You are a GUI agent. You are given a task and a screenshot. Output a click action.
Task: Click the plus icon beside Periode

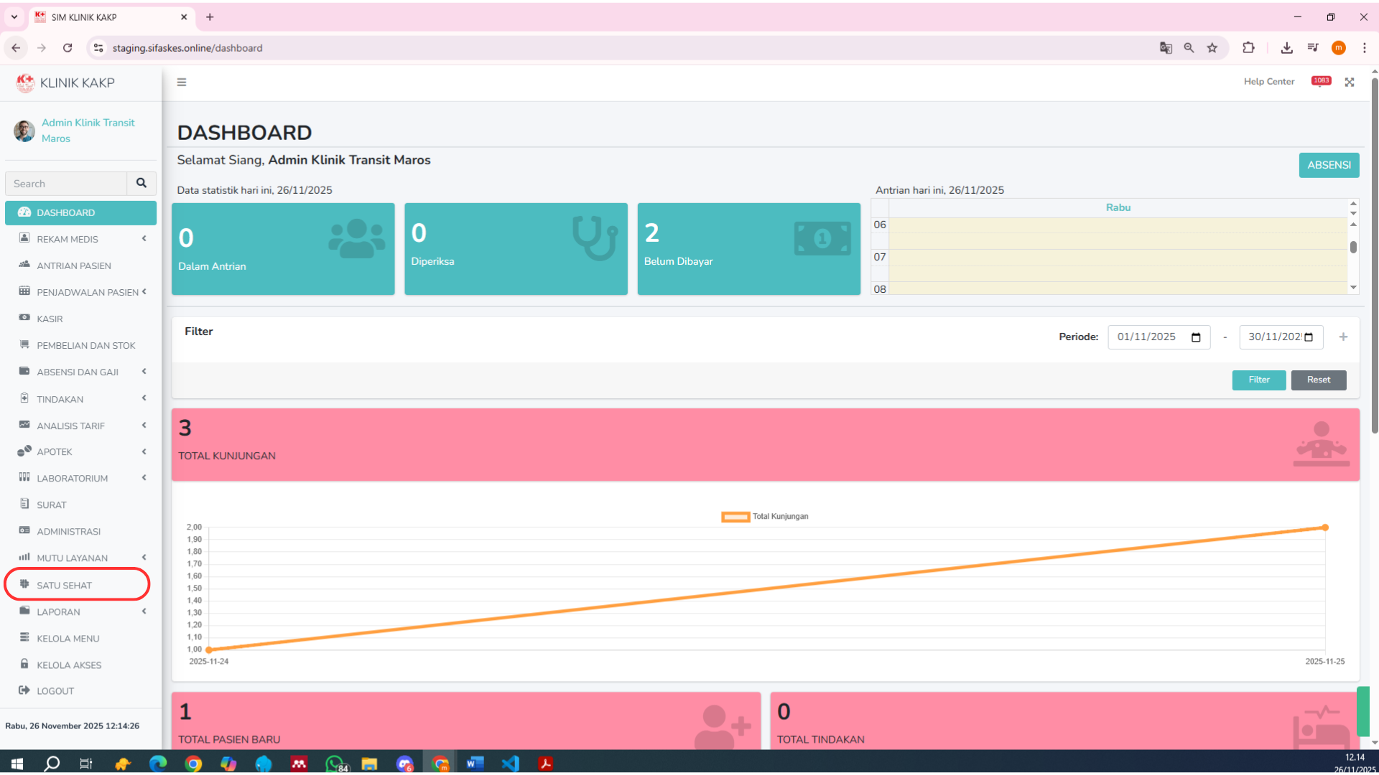(1343, 337)
